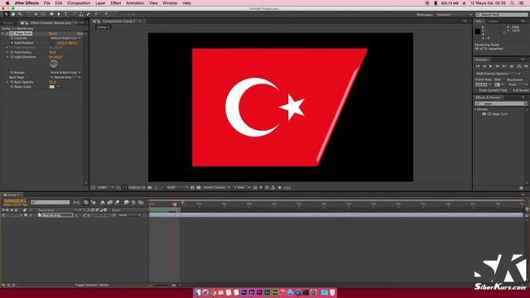Open the Composition menu

tap(79, 3)
